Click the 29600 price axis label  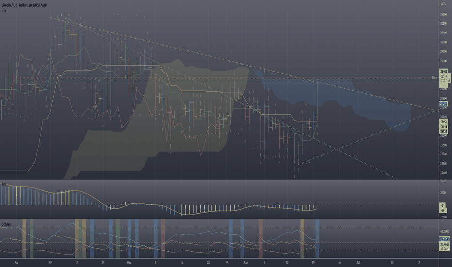444,51
